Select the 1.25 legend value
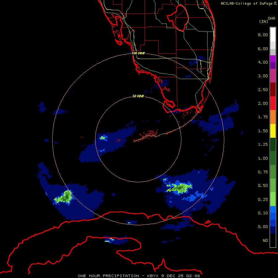This screenshot has width=278, height=278. coord(263,145)
